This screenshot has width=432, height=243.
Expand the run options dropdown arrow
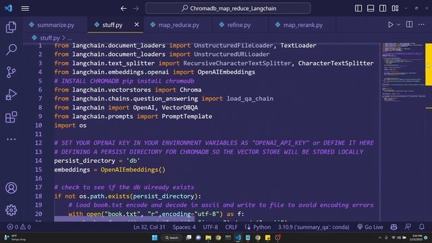pos(398,24)
